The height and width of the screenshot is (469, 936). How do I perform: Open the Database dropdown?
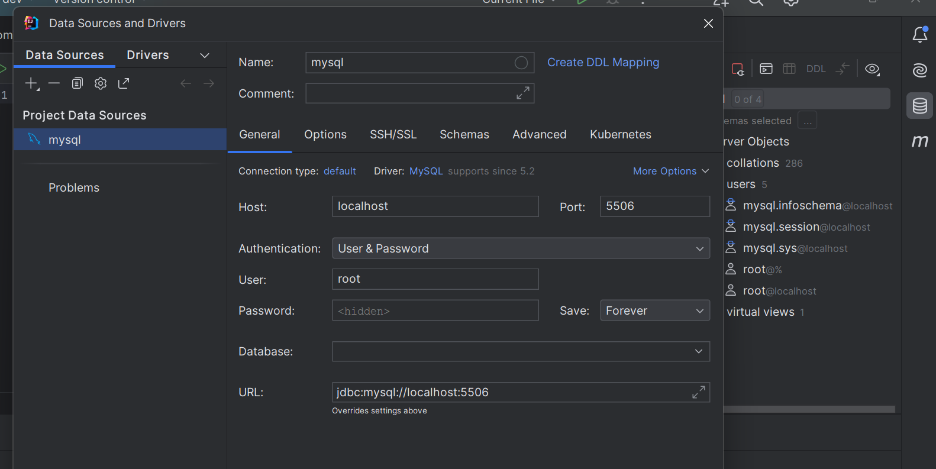coord(521,351)
